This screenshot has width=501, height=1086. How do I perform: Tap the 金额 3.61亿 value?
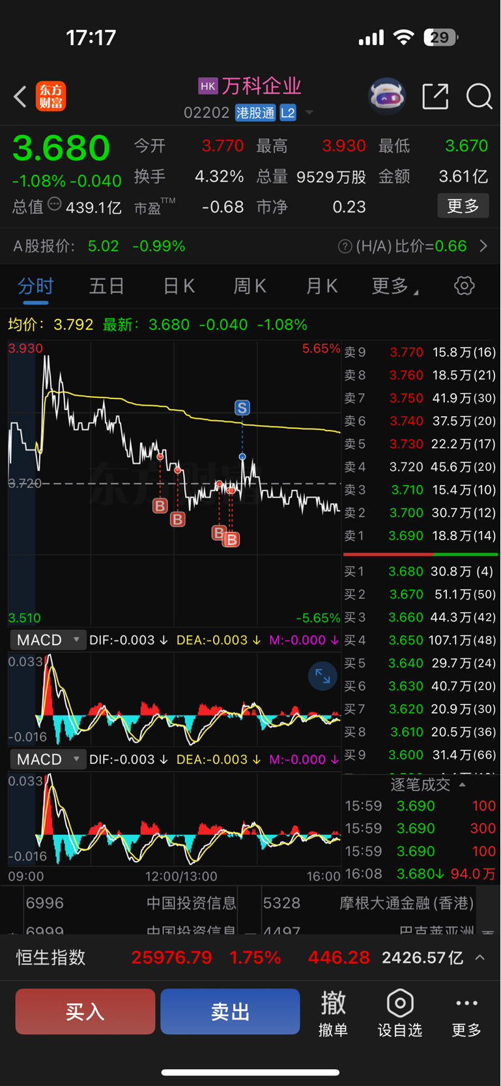tap(463, 177)
